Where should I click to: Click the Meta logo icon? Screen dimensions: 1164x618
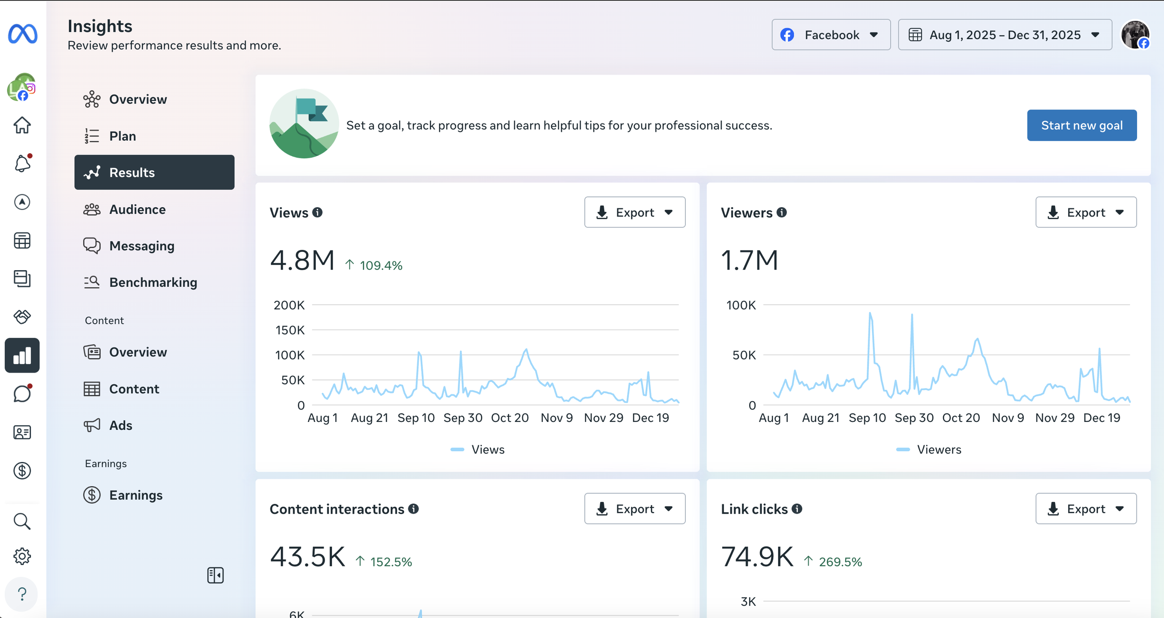(22, 34)
